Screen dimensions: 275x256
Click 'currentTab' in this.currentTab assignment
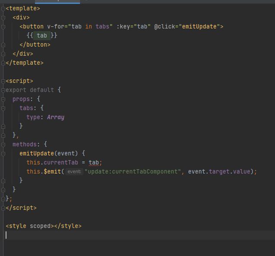coord(61,163)
